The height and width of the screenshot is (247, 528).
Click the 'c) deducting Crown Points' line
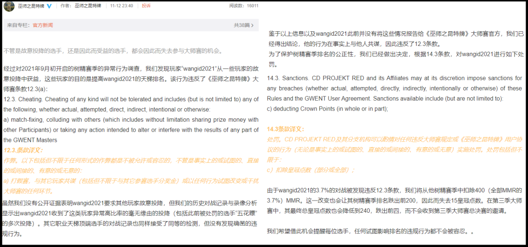point(323,109)
